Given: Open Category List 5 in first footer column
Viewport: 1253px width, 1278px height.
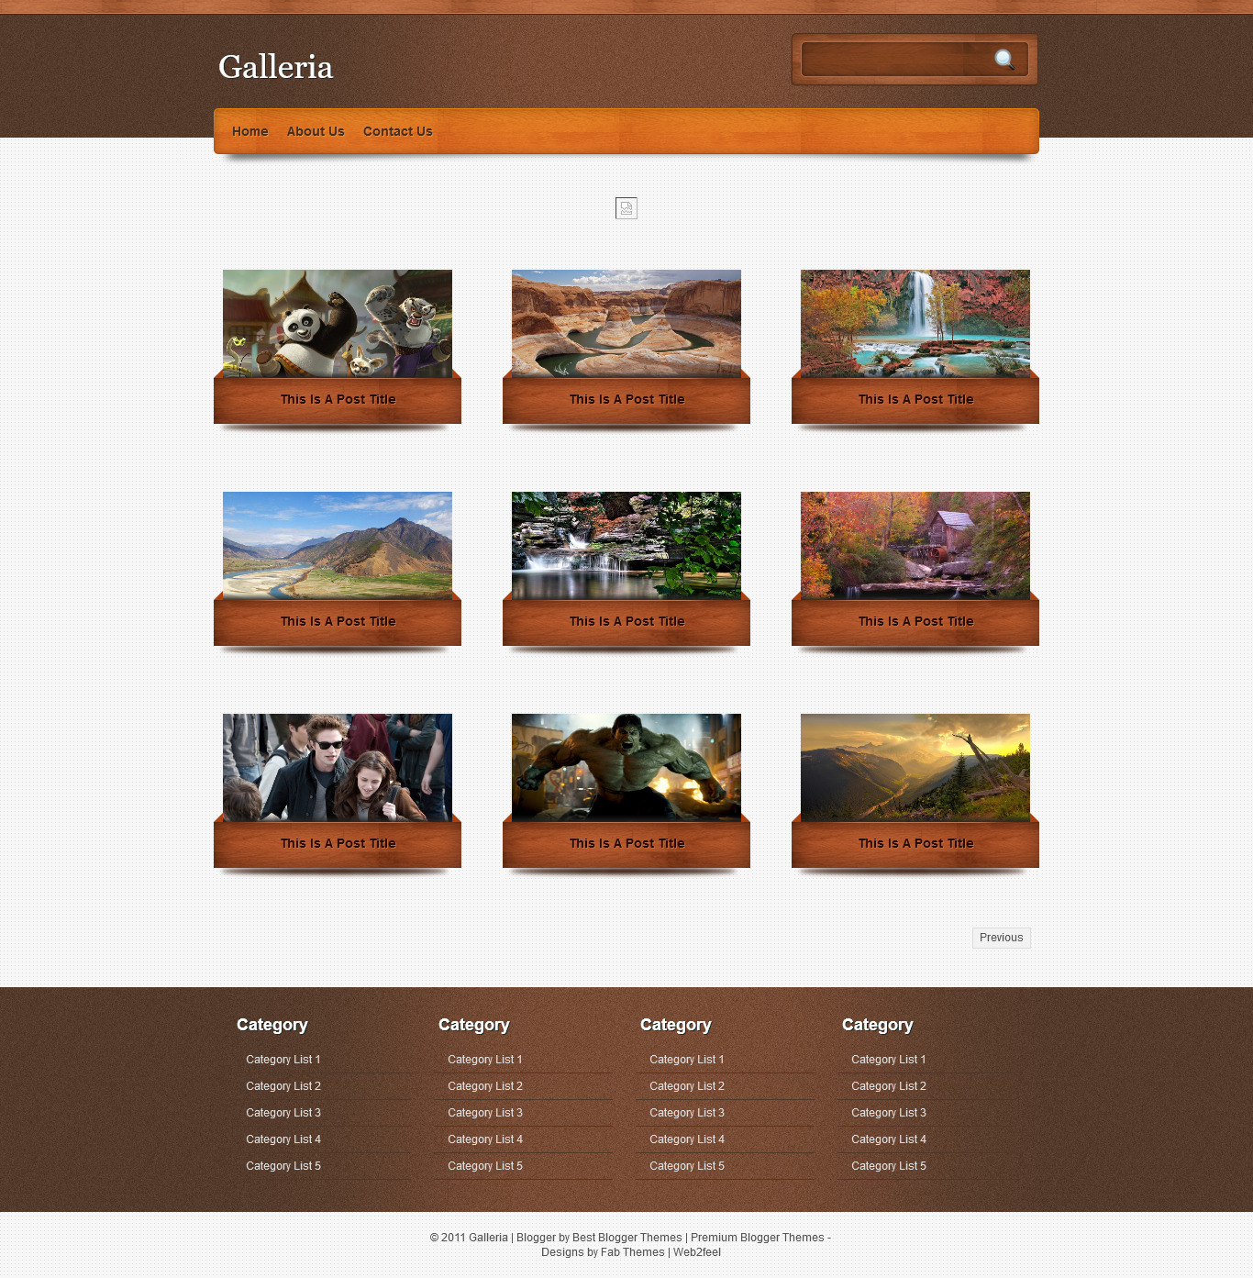Looking at the screenshot, I should pos(283,1166).
